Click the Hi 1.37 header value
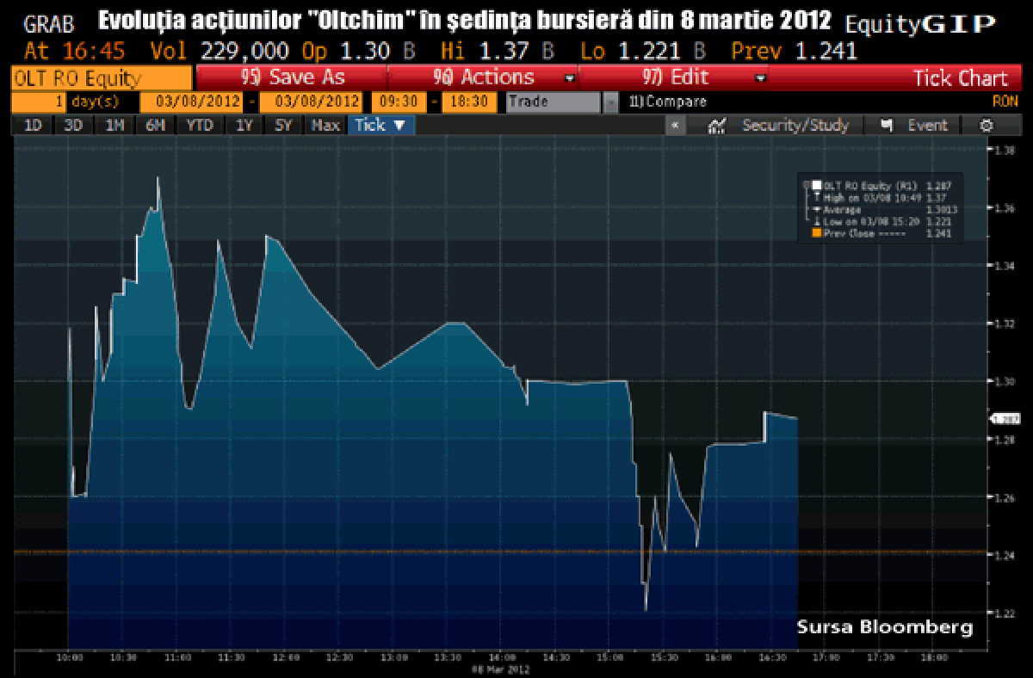This screenshot has height=678, width=1033. [x=485, y=51]
